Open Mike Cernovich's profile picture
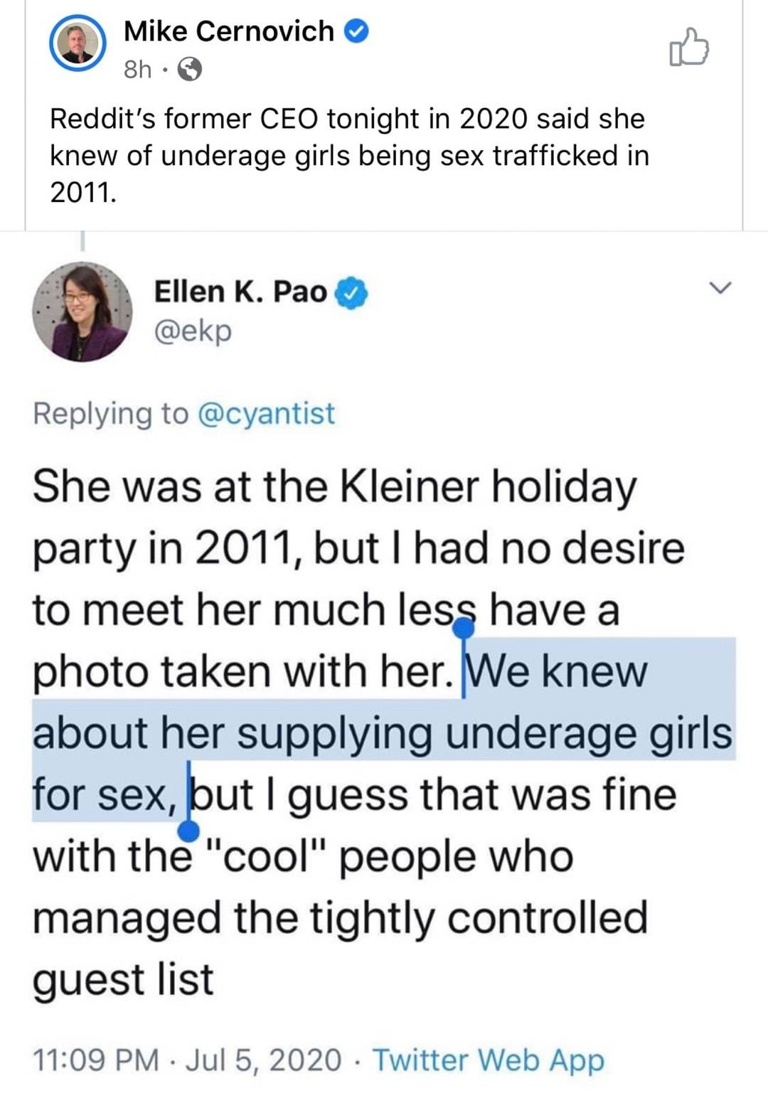Screen dimensions: 768x1098 point(78,43)
